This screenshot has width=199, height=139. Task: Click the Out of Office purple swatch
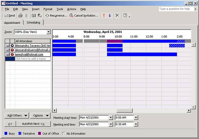[x=39, y=134]
